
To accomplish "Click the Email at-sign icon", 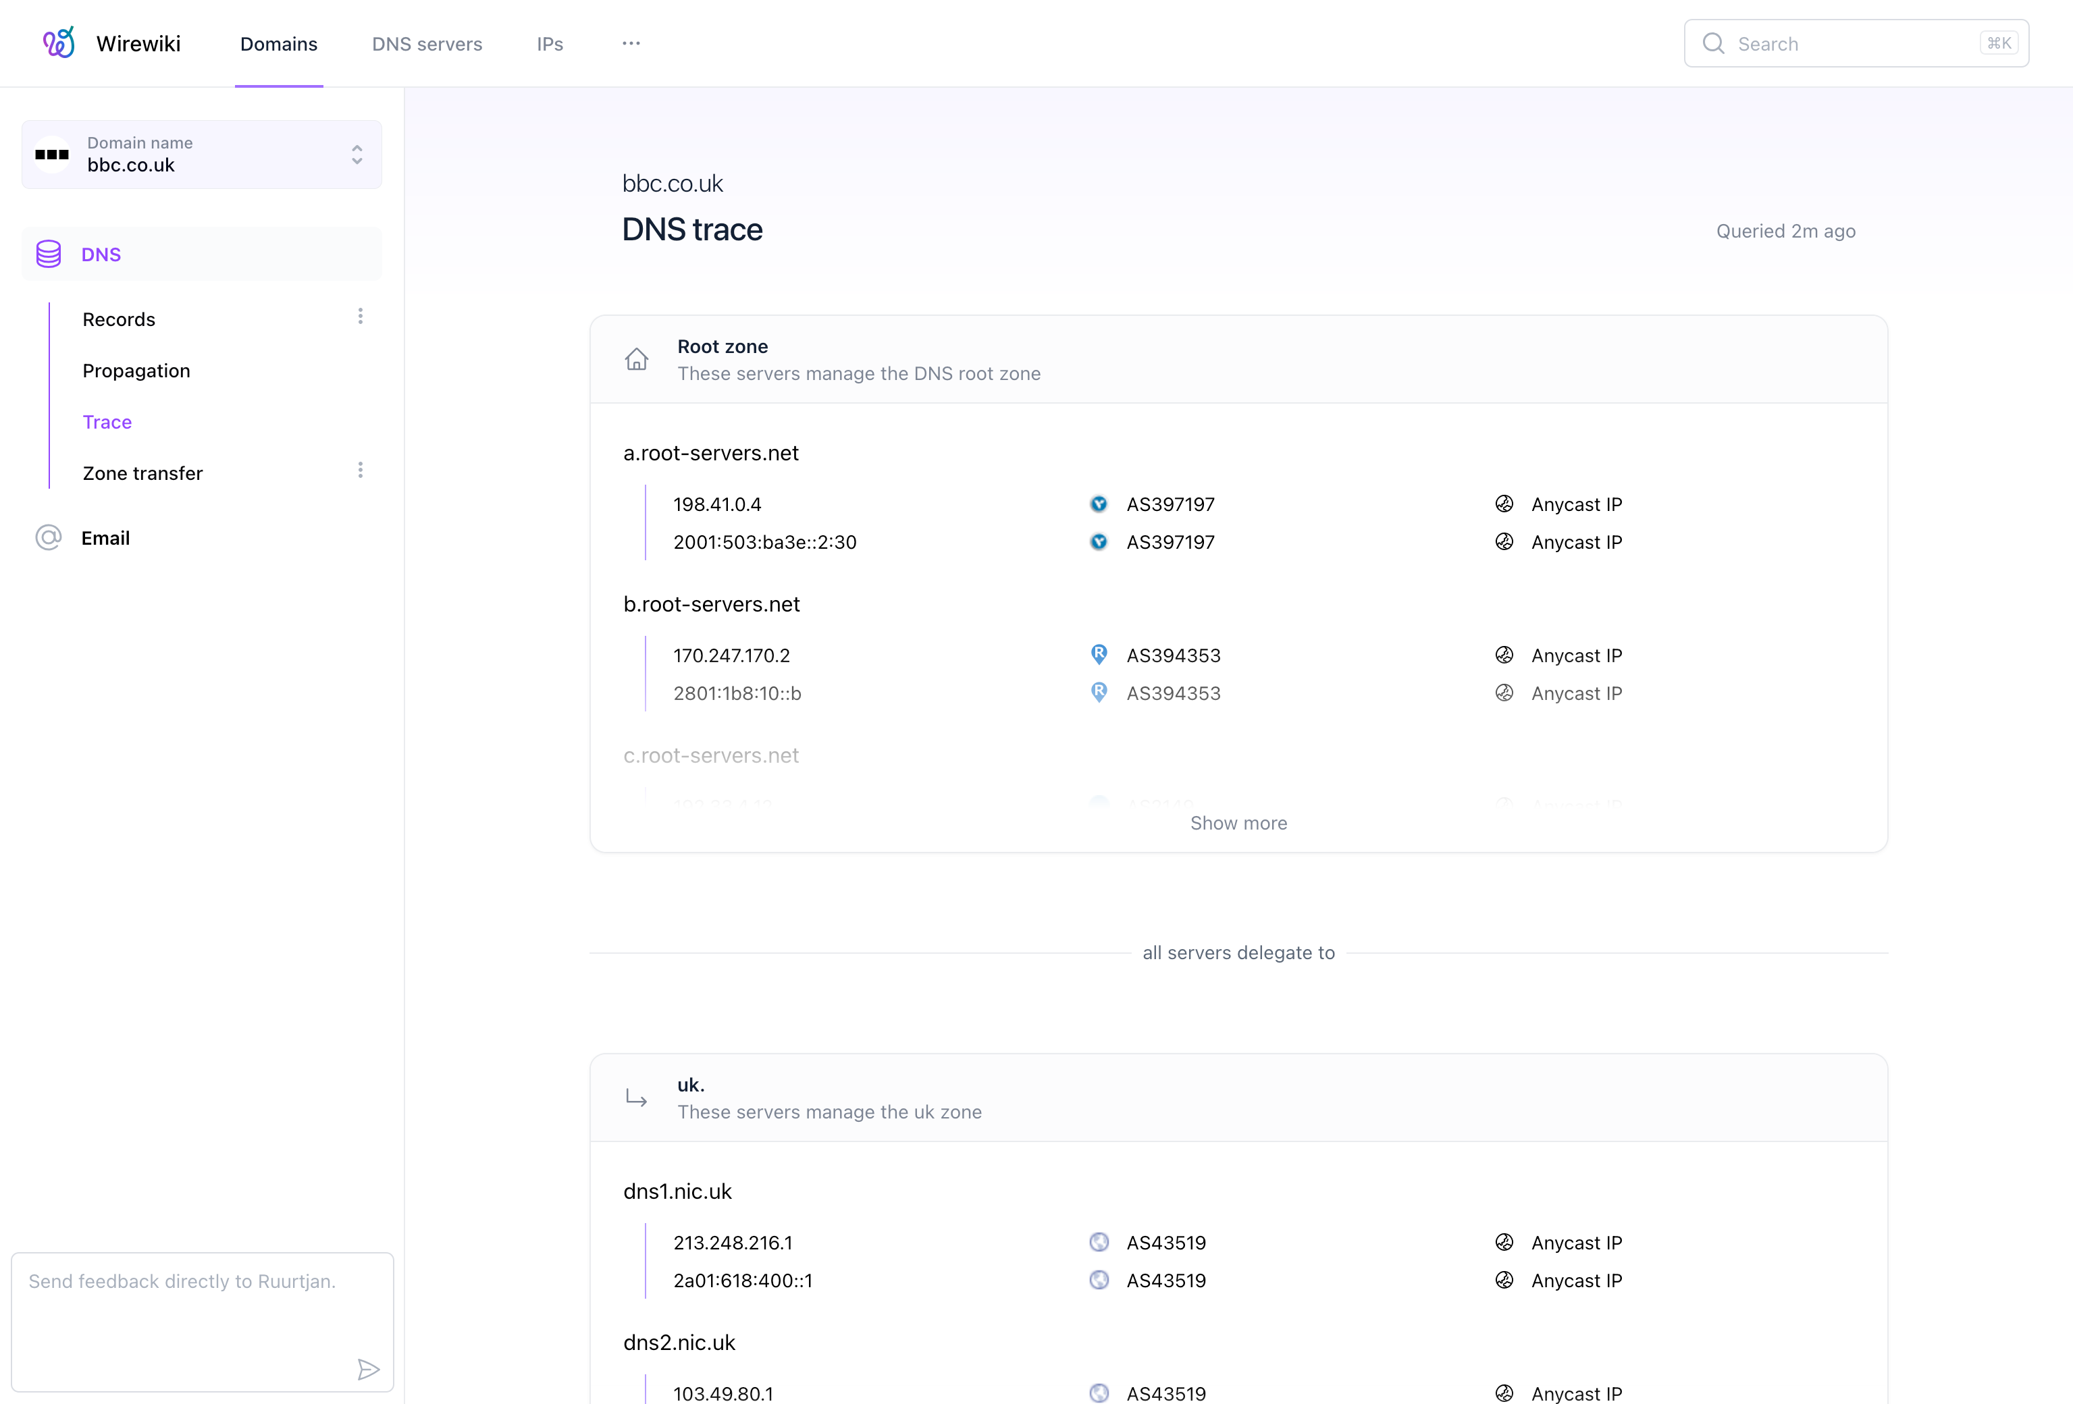I will point(48,537).
